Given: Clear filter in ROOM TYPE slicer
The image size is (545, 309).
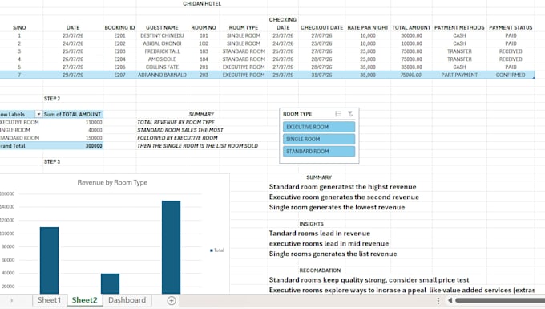Looking at the screenshot, I should tap(350, 114).
